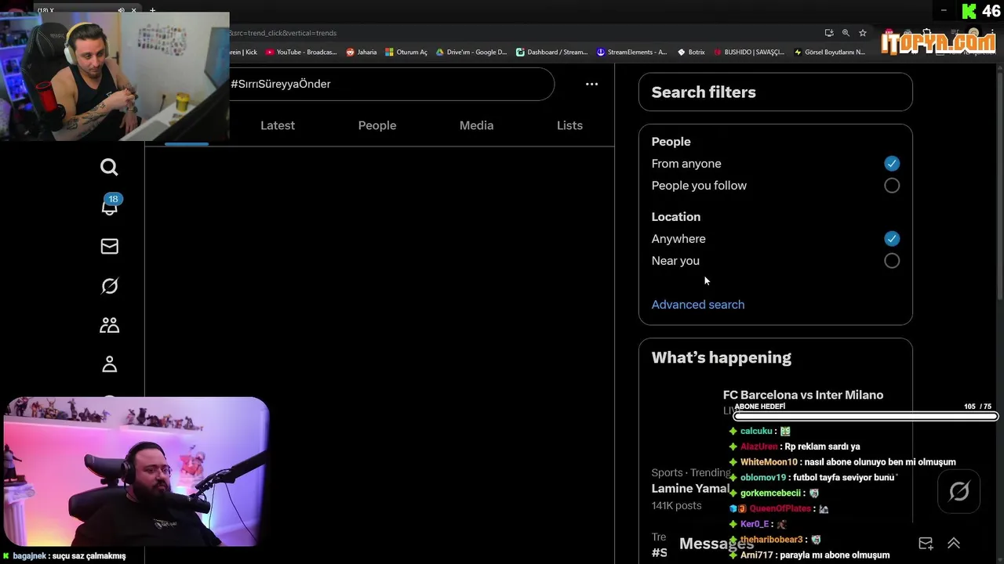The height and width of the screenshot is (564, 1004).
Task: Click the ABONE HEDEFİ progress bar
Action: (x=865, y=416)
